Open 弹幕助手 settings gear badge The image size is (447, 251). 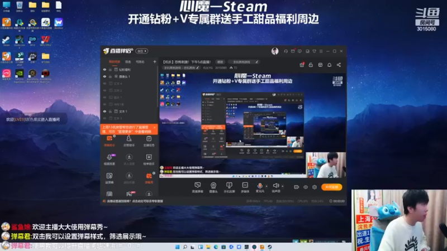[115, 136]
